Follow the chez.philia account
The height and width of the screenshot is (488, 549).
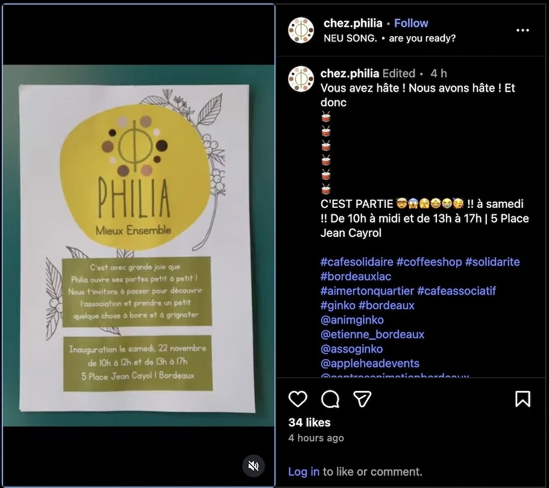(411, 23)
